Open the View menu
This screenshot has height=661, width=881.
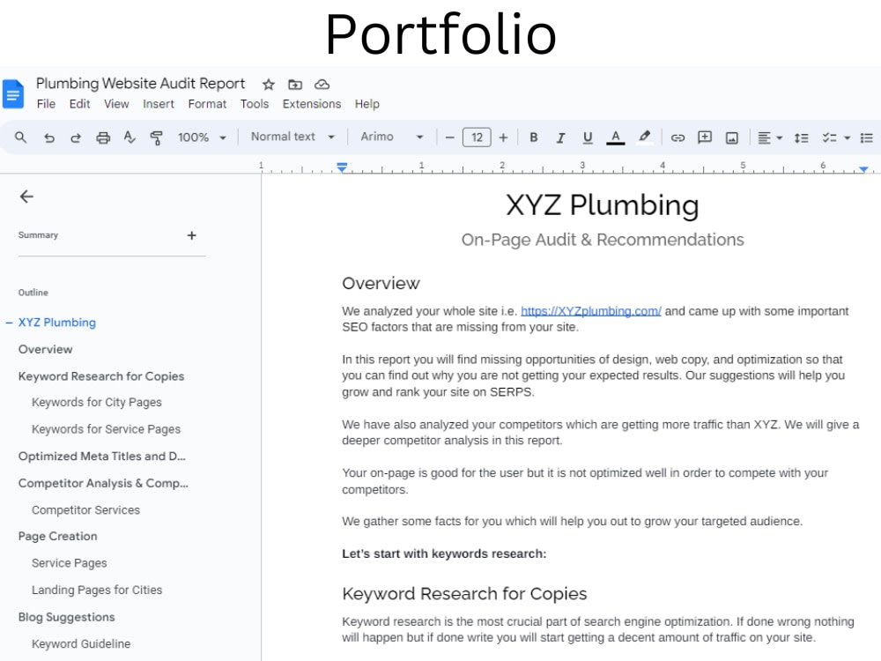click(x=116, y=104)
